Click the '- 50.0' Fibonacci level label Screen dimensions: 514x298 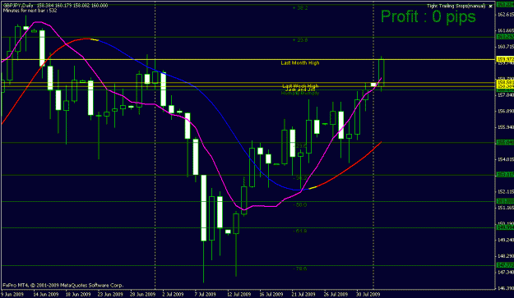[x=300, y=204]
